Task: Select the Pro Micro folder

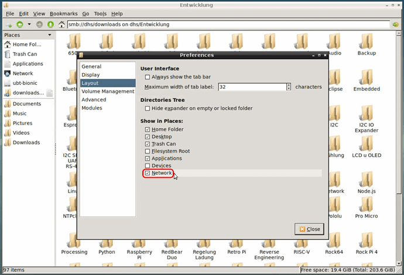Action: (x=367, y=208)
